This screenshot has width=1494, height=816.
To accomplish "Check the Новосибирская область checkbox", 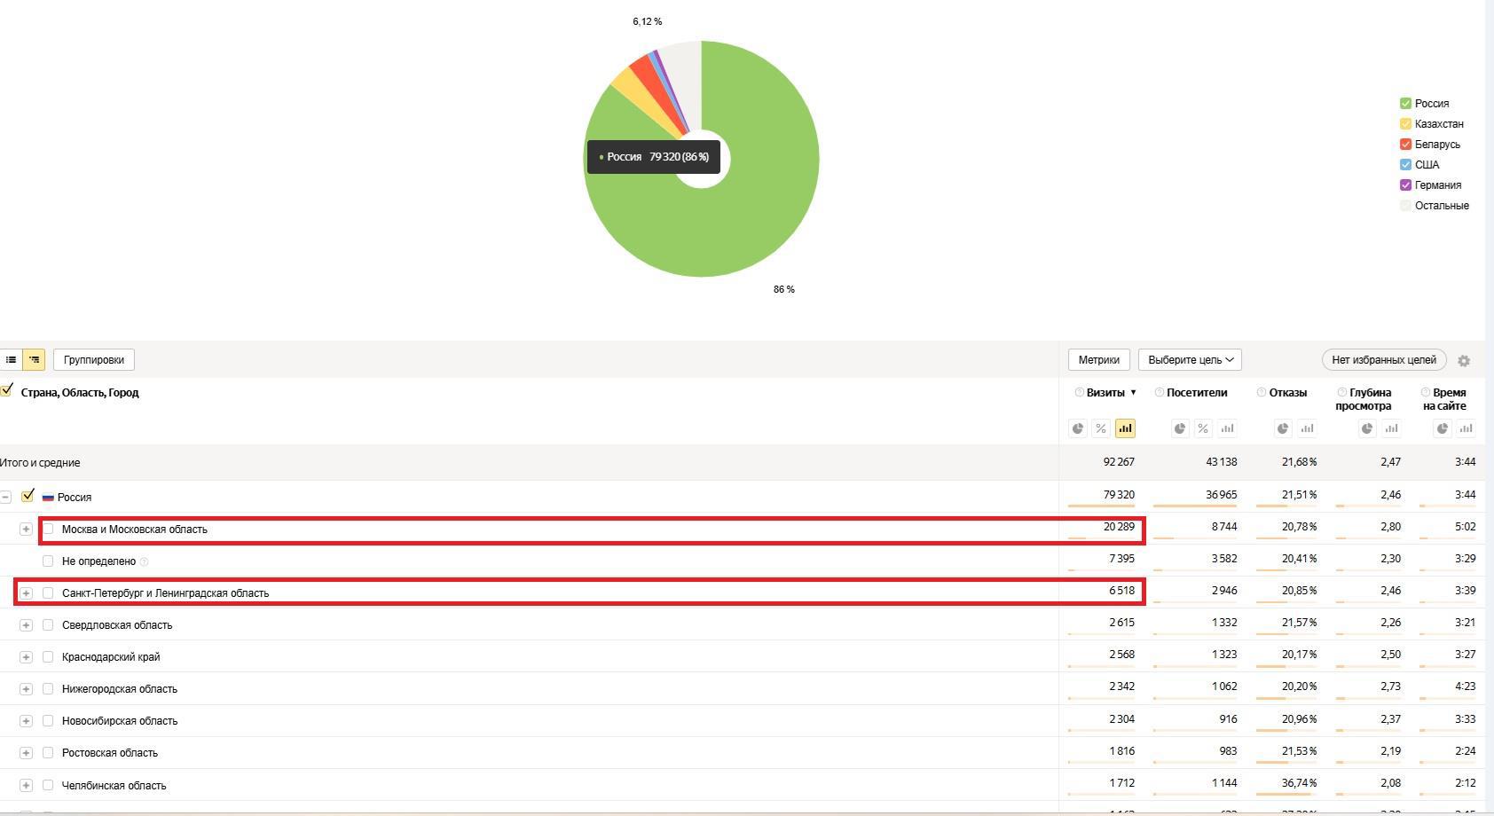I will (48, 721).
